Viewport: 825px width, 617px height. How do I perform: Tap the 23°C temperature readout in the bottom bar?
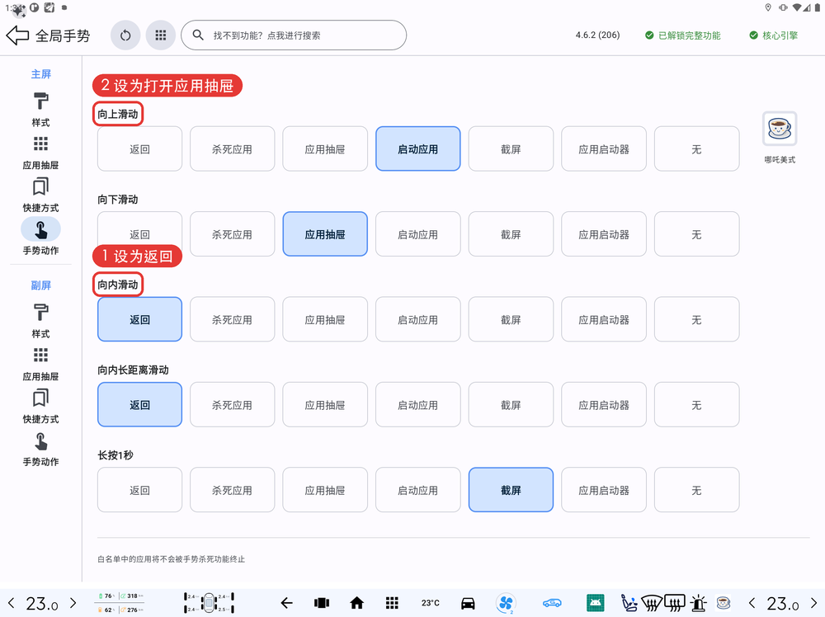431,603
